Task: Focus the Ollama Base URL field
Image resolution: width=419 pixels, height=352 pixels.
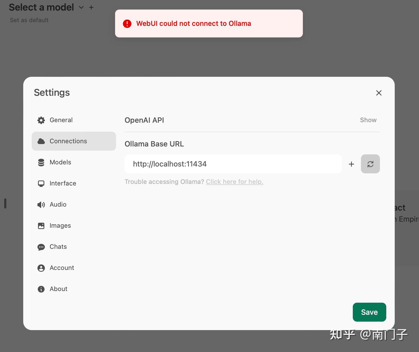Action: tap(233, 164)
